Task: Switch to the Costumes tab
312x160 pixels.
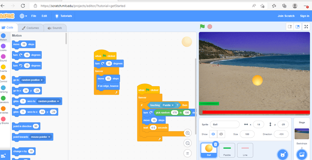Action: (30, 28)
